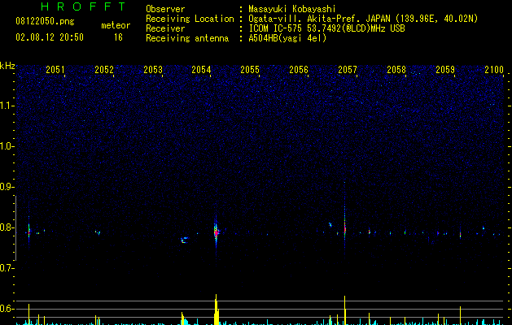
Task: Click the 0.7 kHz frequency label
Action: (x=7, y=268)
